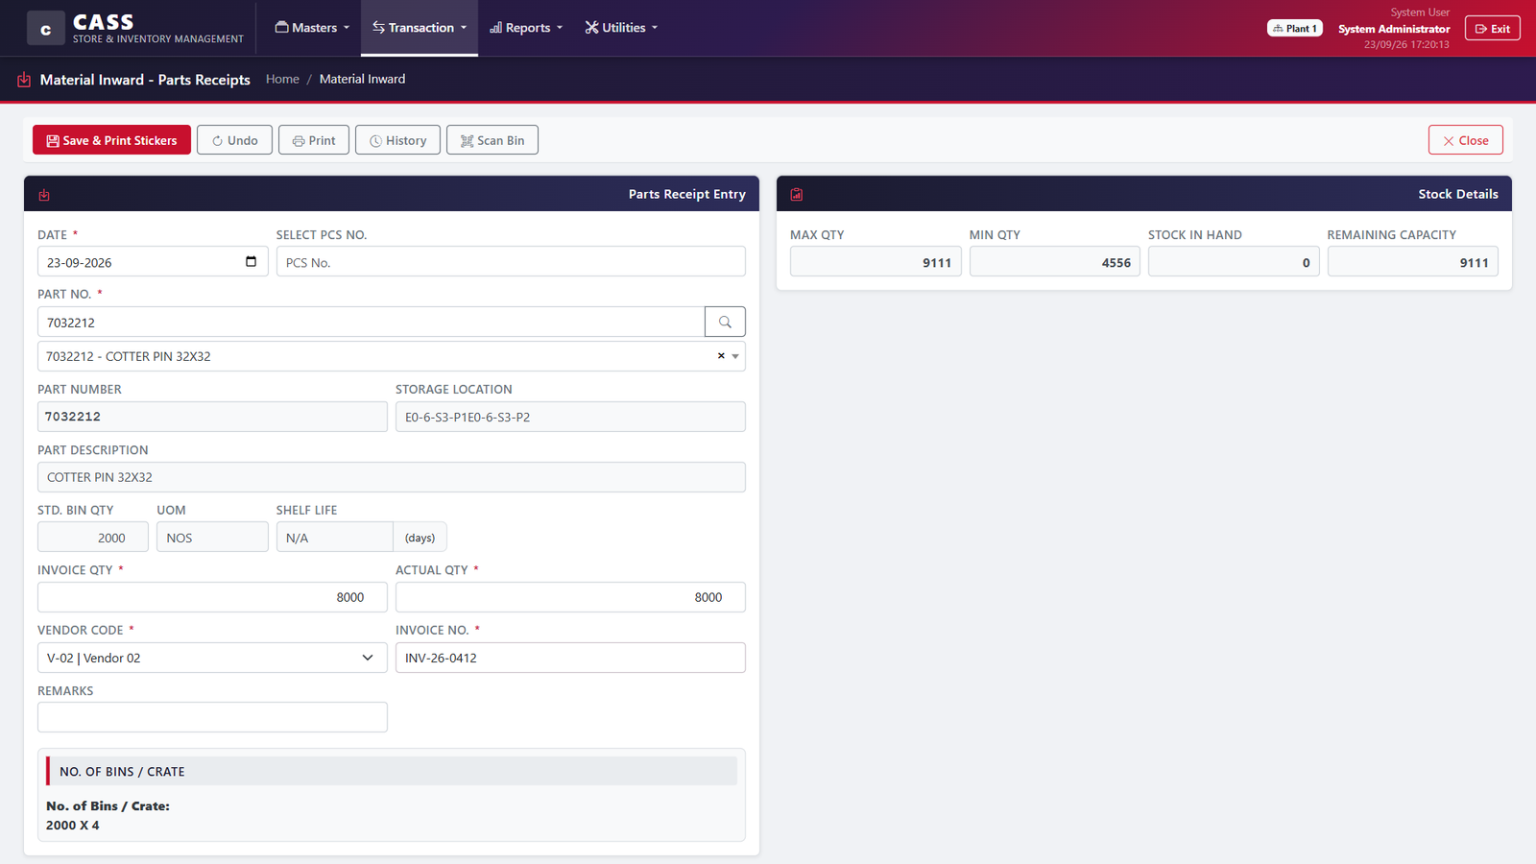Click the Scan Bin button
1536x864 pixels.
point(492,140)
